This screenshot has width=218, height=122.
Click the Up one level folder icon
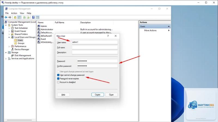pyautogui.click(x=15, y=17)
